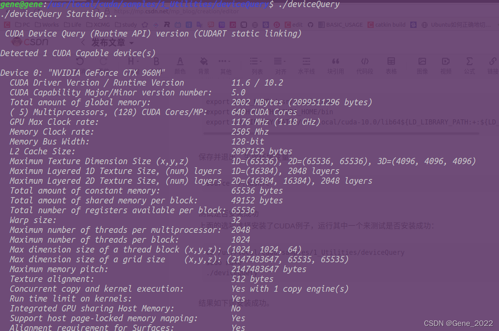Click the '640 CUDA Cores' value

[x=264, y=112]
